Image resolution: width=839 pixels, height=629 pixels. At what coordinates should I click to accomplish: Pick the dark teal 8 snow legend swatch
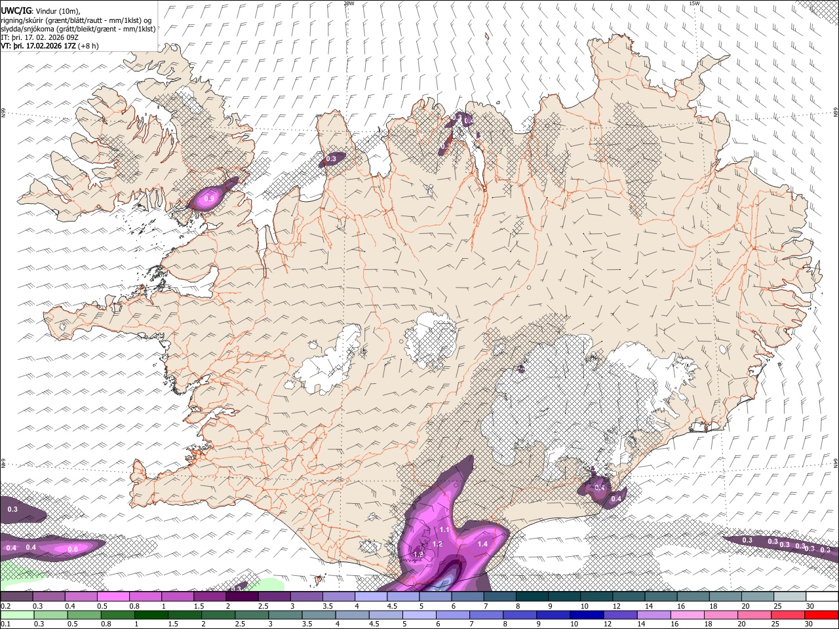pyautogui.click(x=532, y=597)
